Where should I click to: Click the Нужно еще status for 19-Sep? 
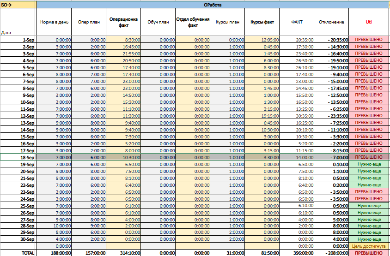369,164
